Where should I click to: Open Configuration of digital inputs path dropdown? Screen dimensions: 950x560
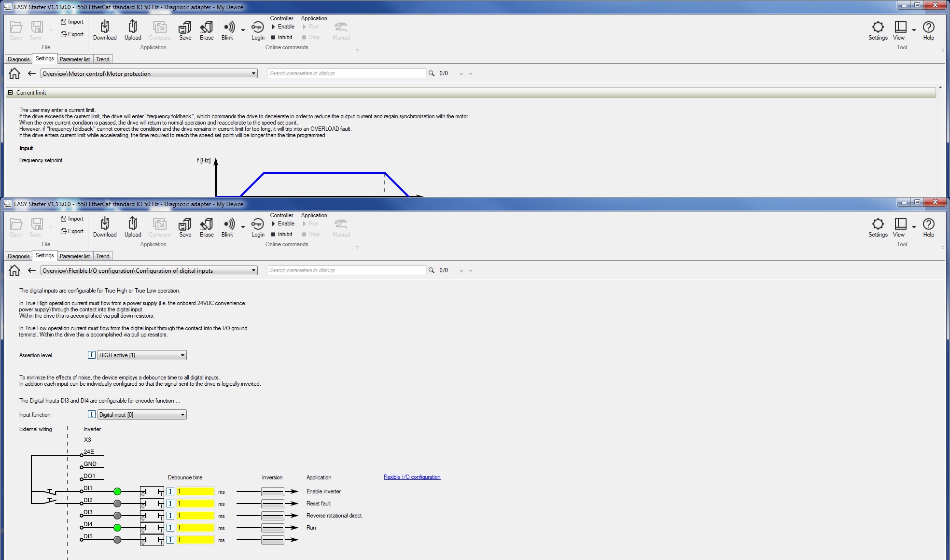(149, 270)
